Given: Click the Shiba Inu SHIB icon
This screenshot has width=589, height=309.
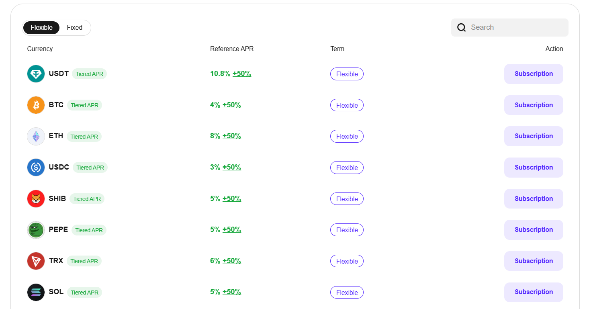Looking at the screenshot, I should click(36, 199).
